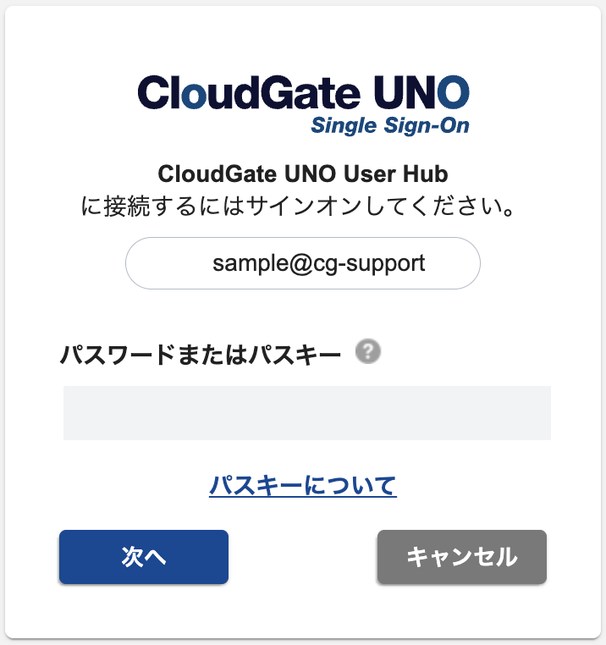Screen dimensions: 606x645
Task: Click the UNO word in the logo
Action: [x=421, y=92]
